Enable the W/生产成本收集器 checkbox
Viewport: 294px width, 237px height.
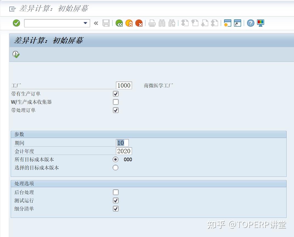pyautogui.click(x=115, y=102)
